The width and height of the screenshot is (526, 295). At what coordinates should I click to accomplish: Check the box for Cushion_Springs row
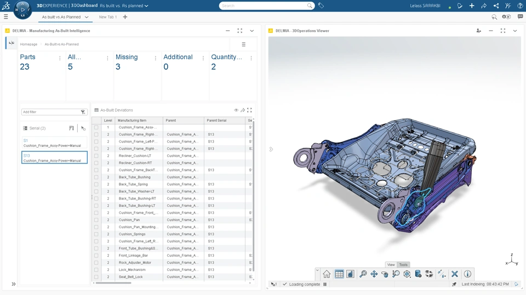[x=96, y=234]
